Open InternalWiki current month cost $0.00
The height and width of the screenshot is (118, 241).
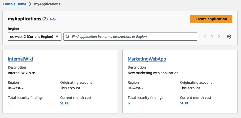pyautogui.click(x=65, y=103)
